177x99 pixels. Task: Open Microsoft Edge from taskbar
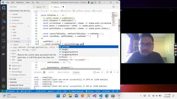point(107,96)
